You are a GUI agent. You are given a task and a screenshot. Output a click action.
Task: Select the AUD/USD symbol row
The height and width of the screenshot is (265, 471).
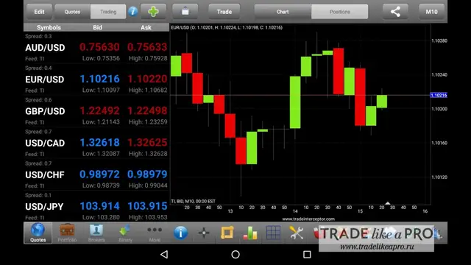(x=96, y=47)
